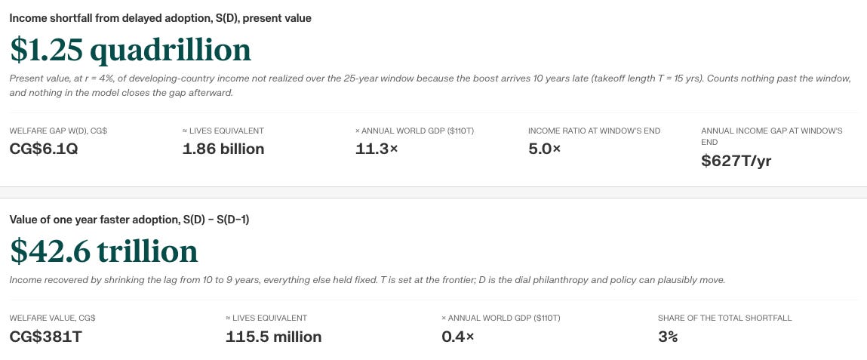This screenshot has width=867, height=360.
Task: Click the 5.0× income ratio value
Action: (x=545, y=149)
